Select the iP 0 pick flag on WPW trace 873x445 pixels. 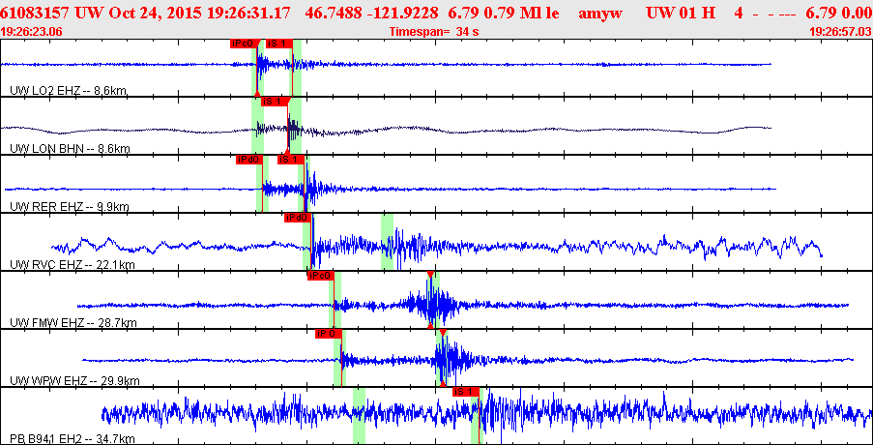click(328, 334)
